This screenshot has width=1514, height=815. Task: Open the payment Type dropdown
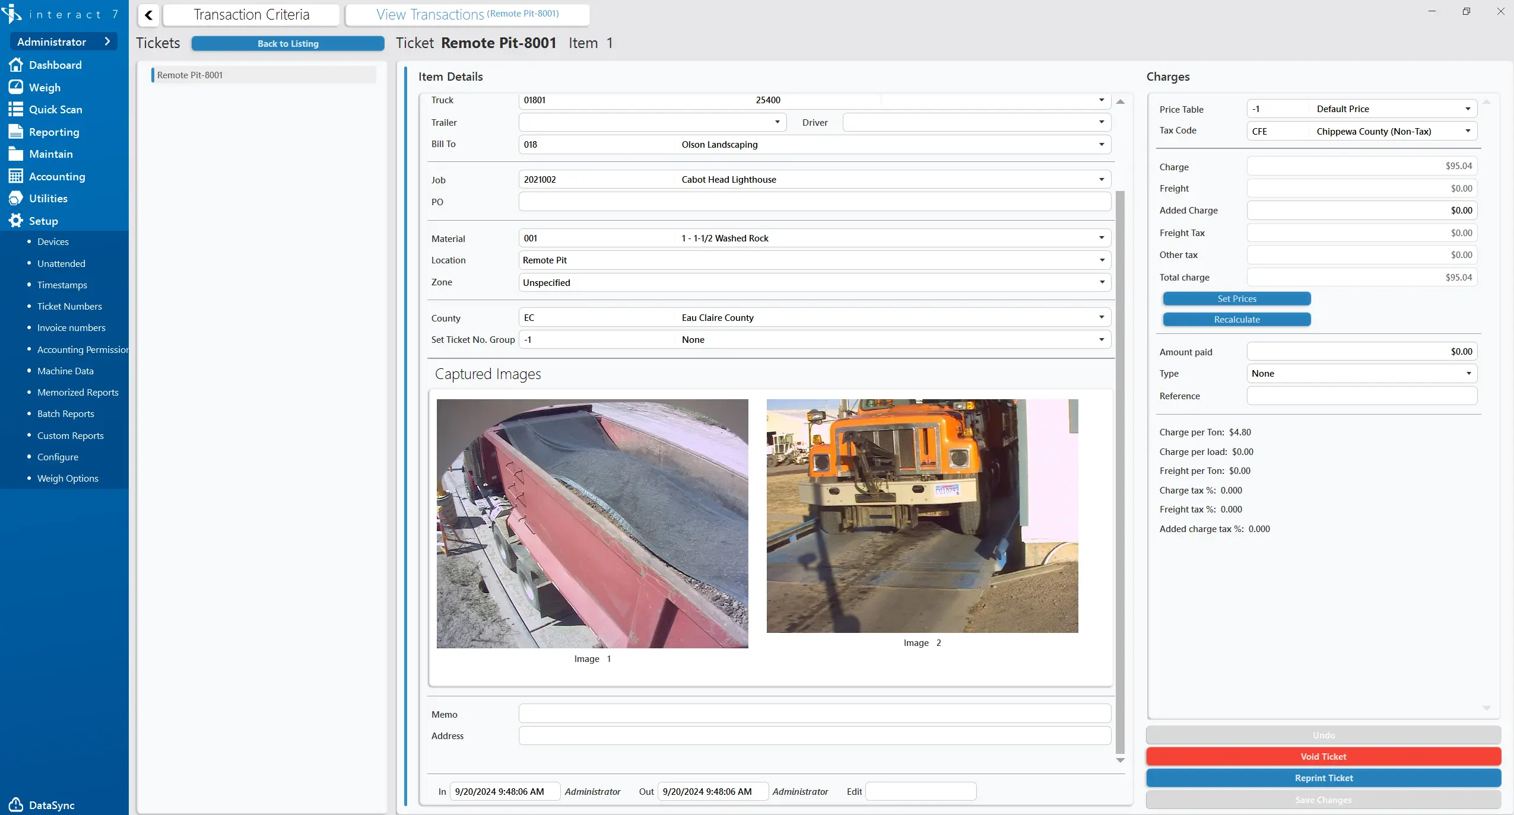[x=1468, y=373]
